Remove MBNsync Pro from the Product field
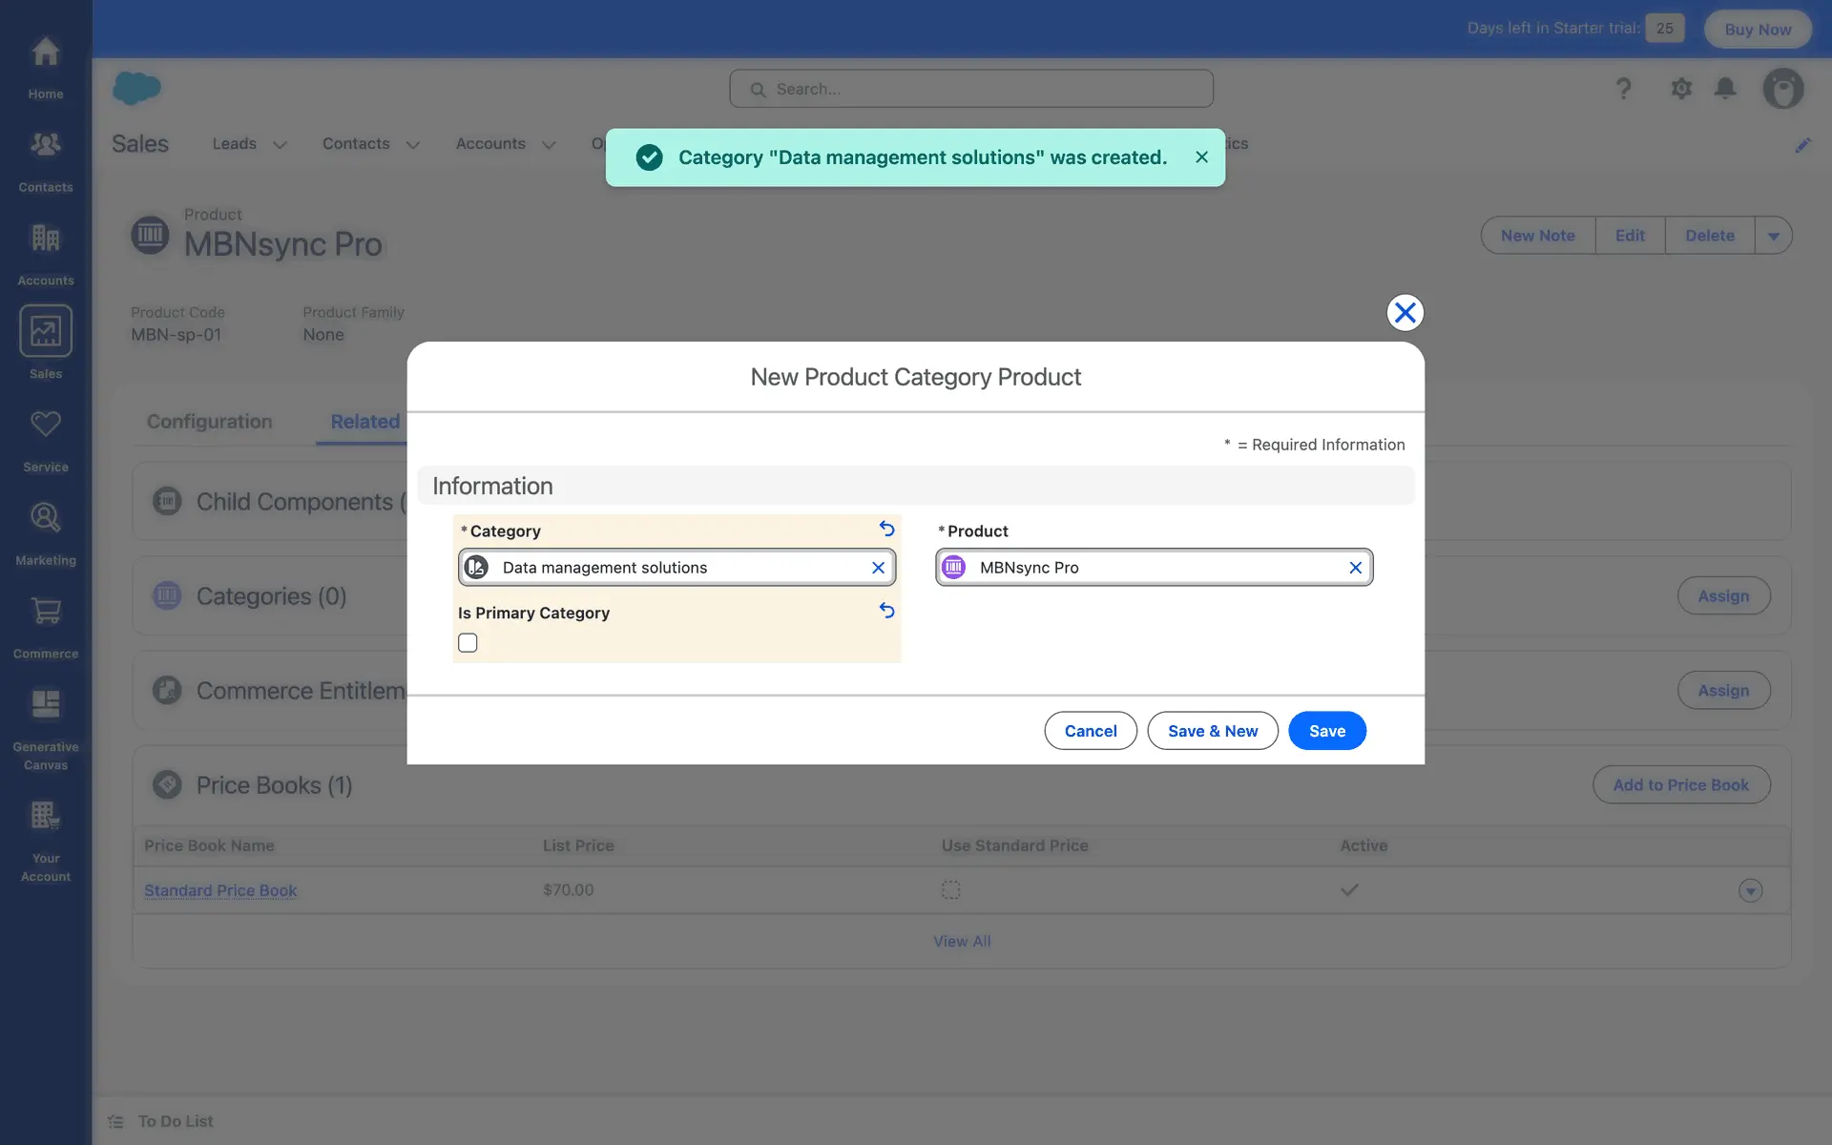 1355,568
